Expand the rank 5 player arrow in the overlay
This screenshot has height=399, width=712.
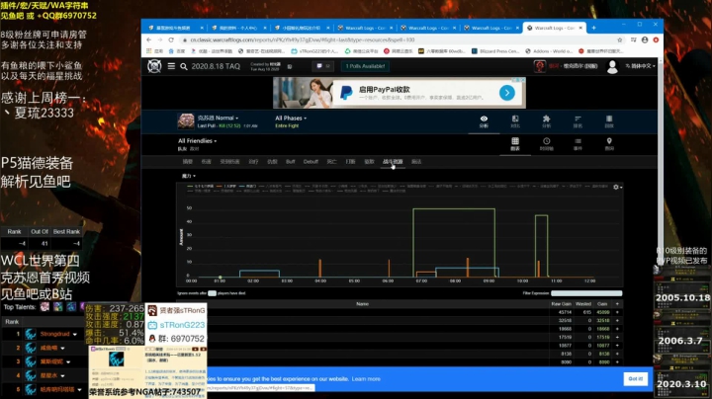coord(79,390)
